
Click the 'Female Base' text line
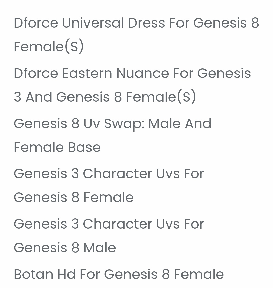tap(57, 147)
